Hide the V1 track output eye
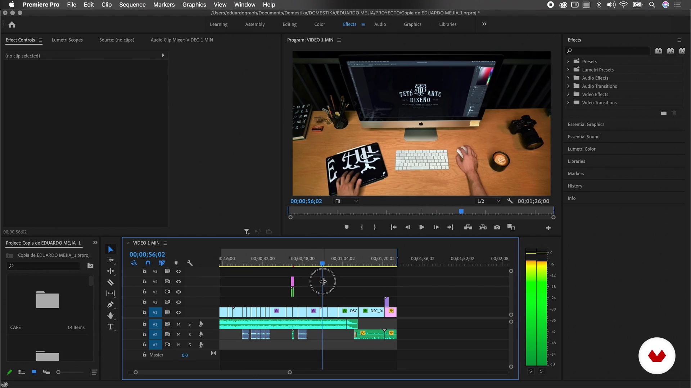 (179, 312)
